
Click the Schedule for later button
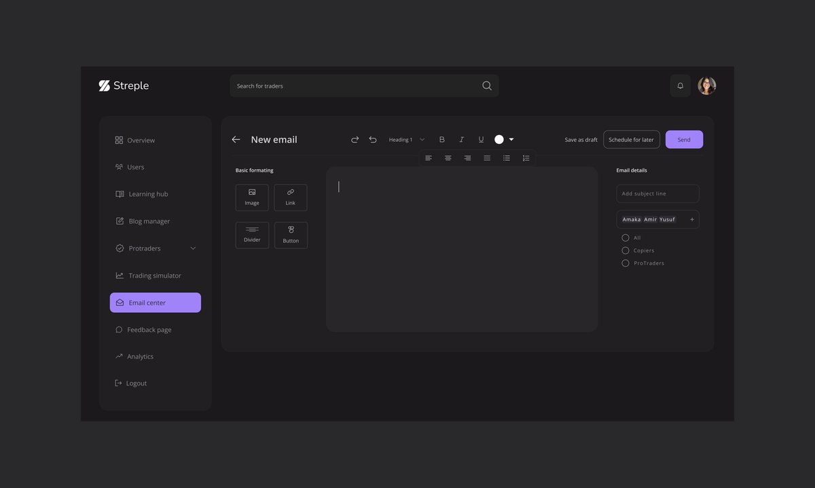[632, 140]
